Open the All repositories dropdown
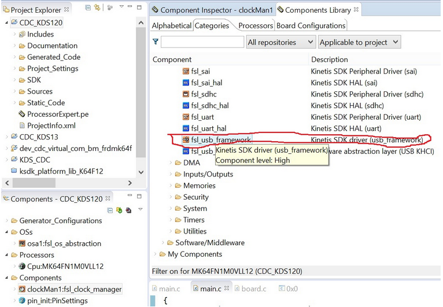The image size is (443, 307). [x=281, y=42]
